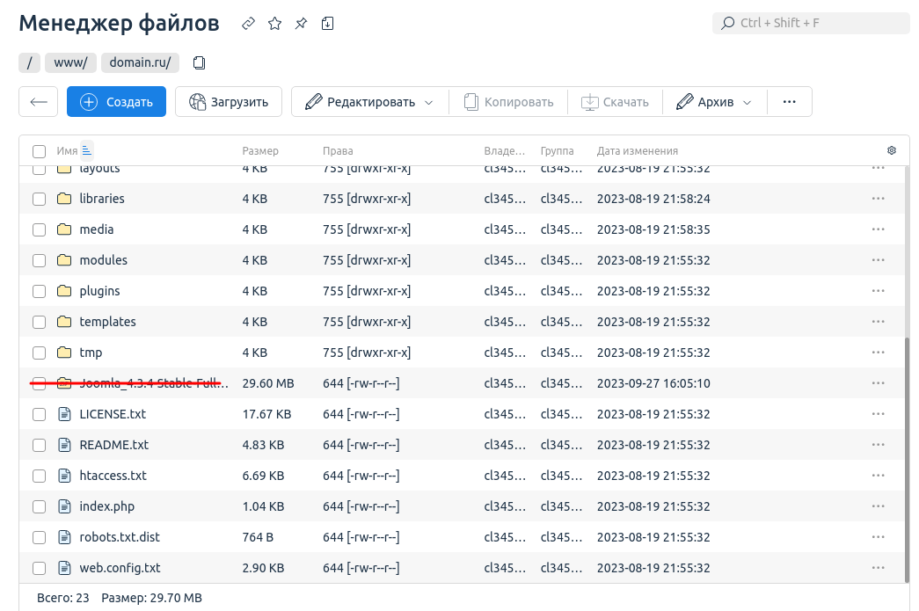Image resolution: width=919 pixels, height=611 pixels.
Task: Navigate to domain.ru/ breadcrumb
Action: pyautogui.click(x=140, y=62)
